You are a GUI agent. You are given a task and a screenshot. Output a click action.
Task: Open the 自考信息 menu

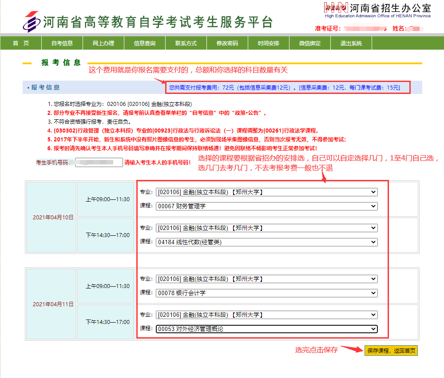point(62,43)
